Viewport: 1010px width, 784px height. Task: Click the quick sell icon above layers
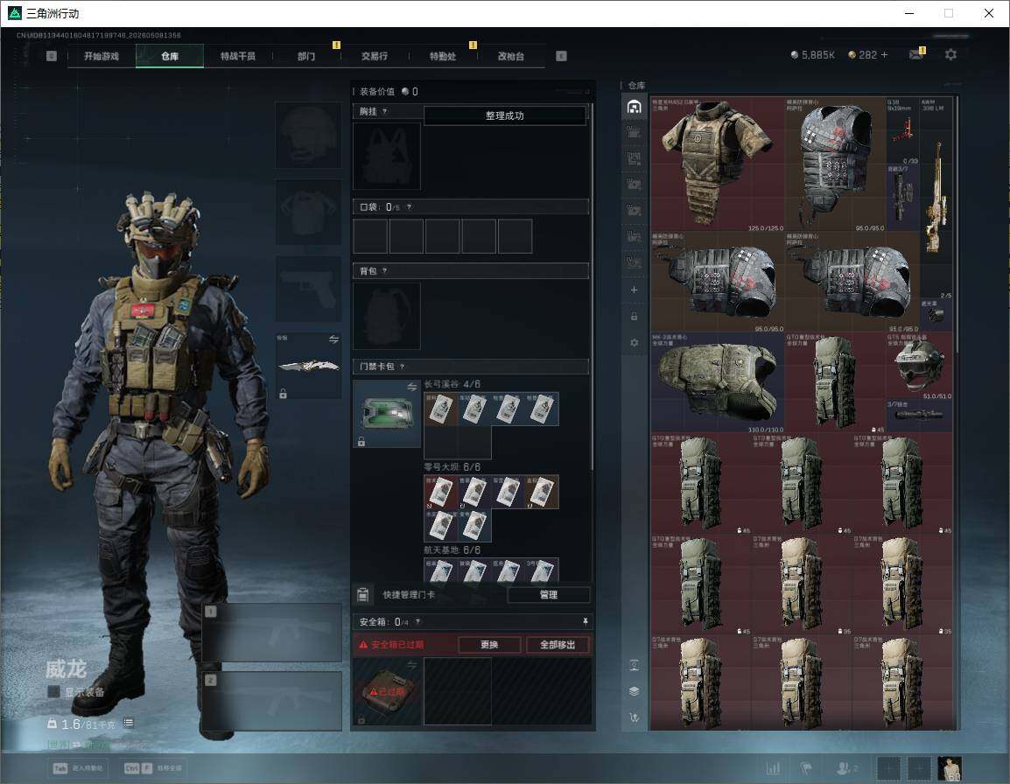pos(634,666)
